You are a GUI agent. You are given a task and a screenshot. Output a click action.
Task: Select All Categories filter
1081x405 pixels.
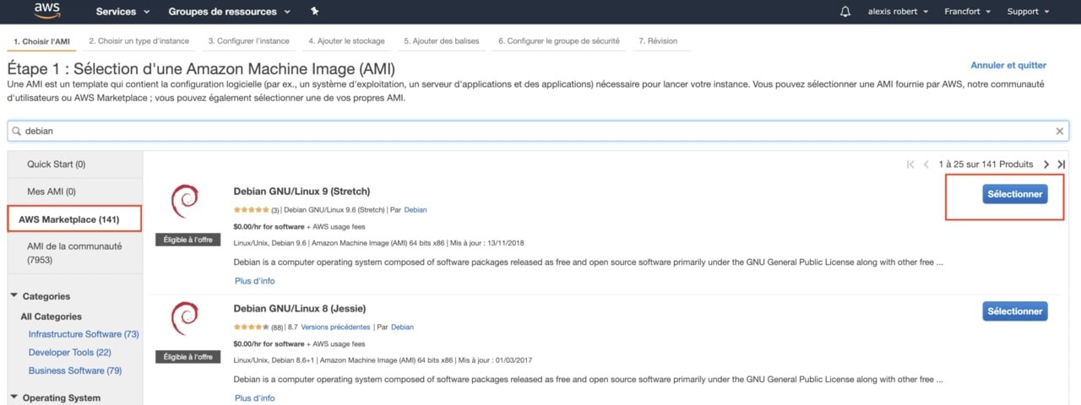(x=52, y=316)
